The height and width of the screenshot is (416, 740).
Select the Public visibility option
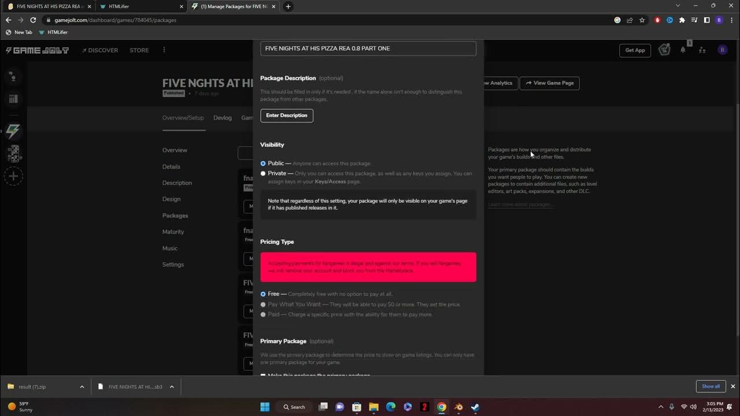263,164
